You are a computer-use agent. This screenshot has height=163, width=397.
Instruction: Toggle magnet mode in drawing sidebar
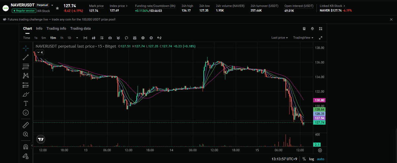coord(26,147)
